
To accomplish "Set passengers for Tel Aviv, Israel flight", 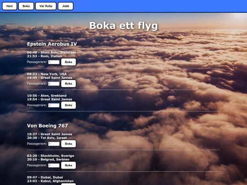I will (54, 144).
